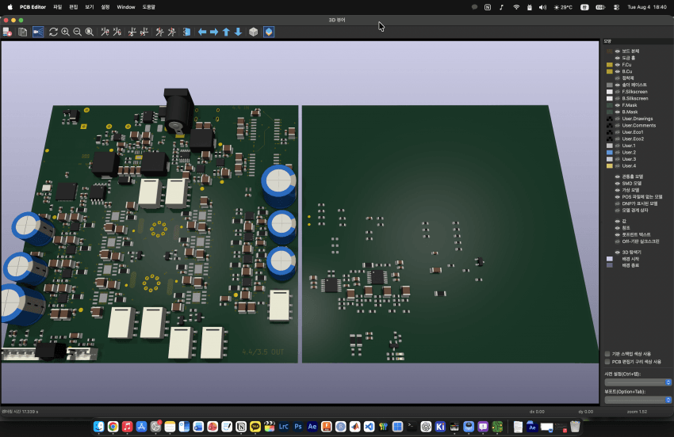The width and height of the screenshot is (674, 437).
Task: Open the 도움말 menu
Action: [x=149, y=7]
